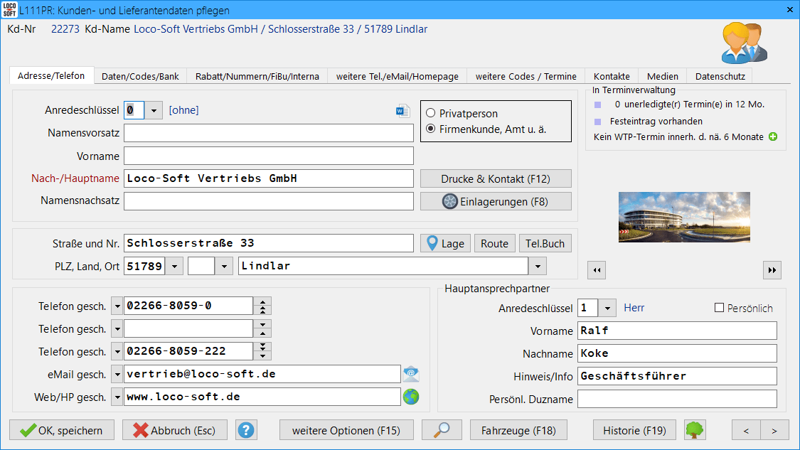The width and height of the screenshot is (800, 450).
Task: Select the Privatperson radio button
Action: coord(430,113)
